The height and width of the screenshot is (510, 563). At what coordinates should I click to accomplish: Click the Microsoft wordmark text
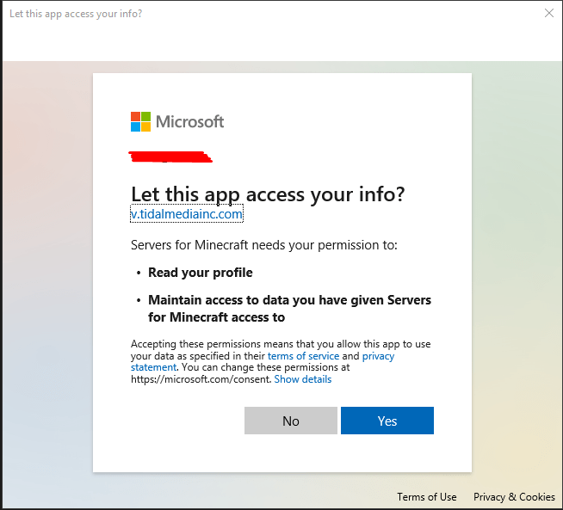tap(190, 121)
